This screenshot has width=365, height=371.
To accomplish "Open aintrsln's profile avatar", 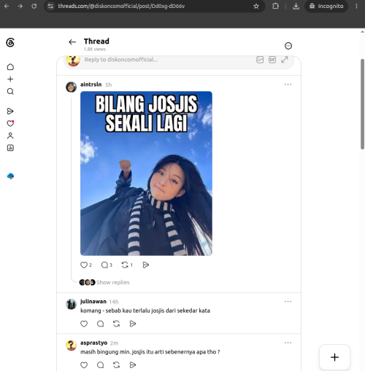I will pos(71,87).
